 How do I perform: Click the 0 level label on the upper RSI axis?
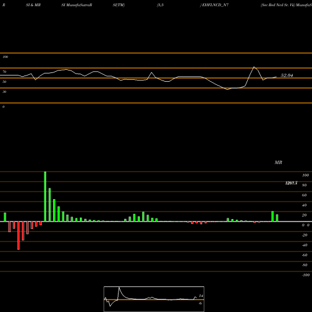(3, 107)
